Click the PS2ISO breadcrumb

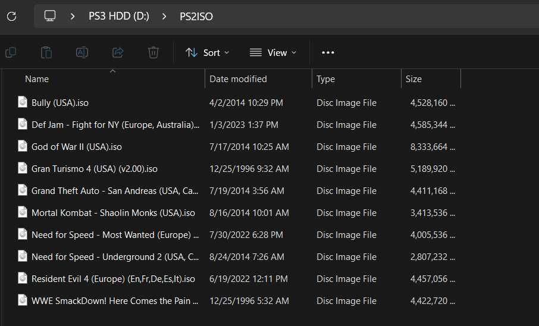pyautogui.click(x=196, y=16)
